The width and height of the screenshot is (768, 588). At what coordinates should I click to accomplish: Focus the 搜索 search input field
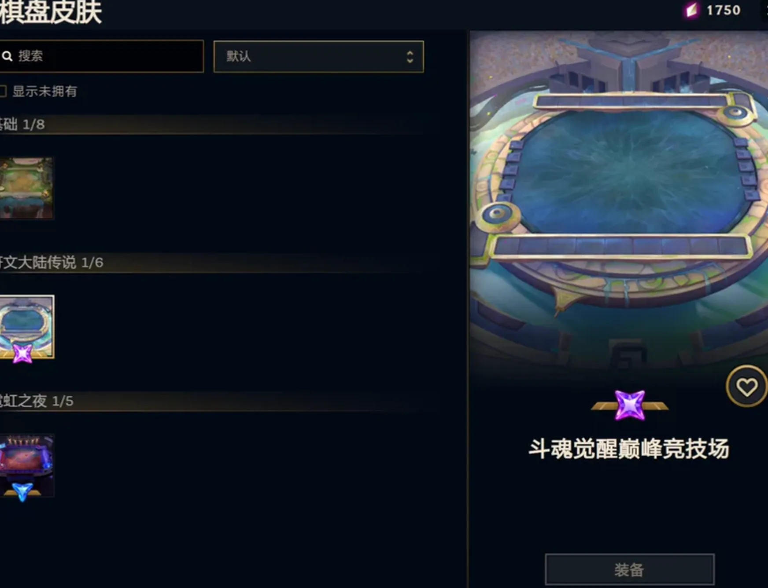click(101, 56)
